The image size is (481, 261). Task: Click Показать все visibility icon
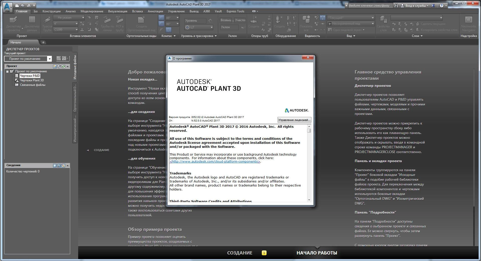[306, 24]
